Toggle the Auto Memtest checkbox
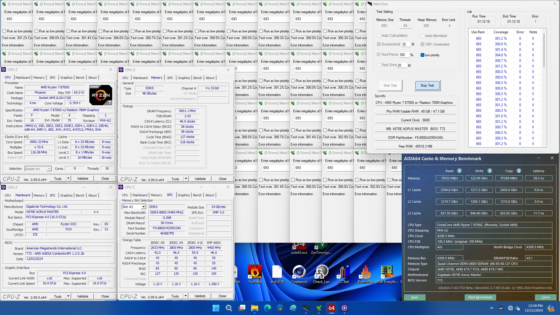The height and width of the screenshot is (315, 560). (x=422, y=36)
